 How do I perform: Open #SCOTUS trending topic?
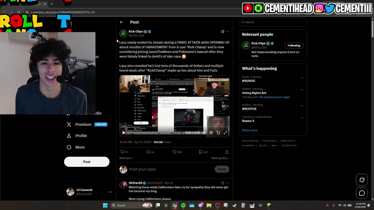click(249, 109)
